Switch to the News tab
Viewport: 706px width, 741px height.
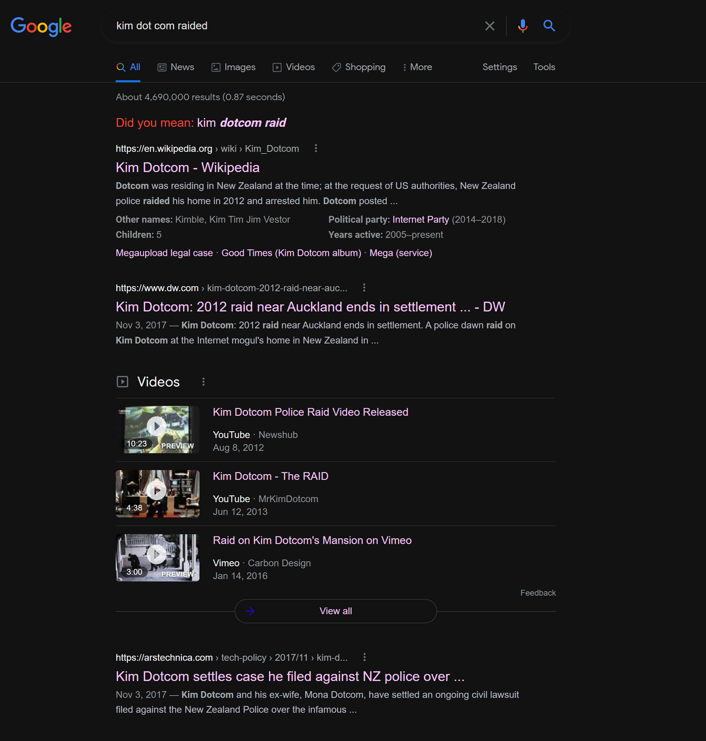[x=176, y=67]
